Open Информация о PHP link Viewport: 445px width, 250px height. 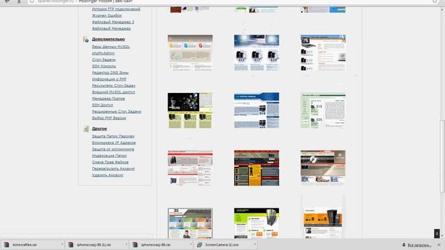pos(109,79)
